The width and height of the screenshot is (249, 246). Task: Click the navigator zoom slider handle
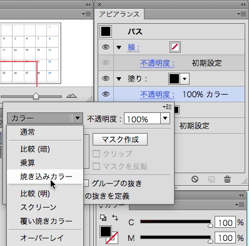(x=36, y=96)
